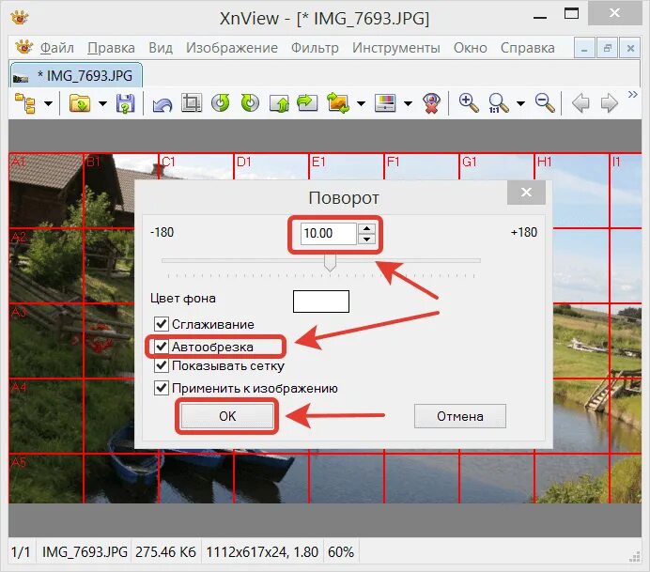
Task: Open the Инструменты menu
Action: click(395, 48)
